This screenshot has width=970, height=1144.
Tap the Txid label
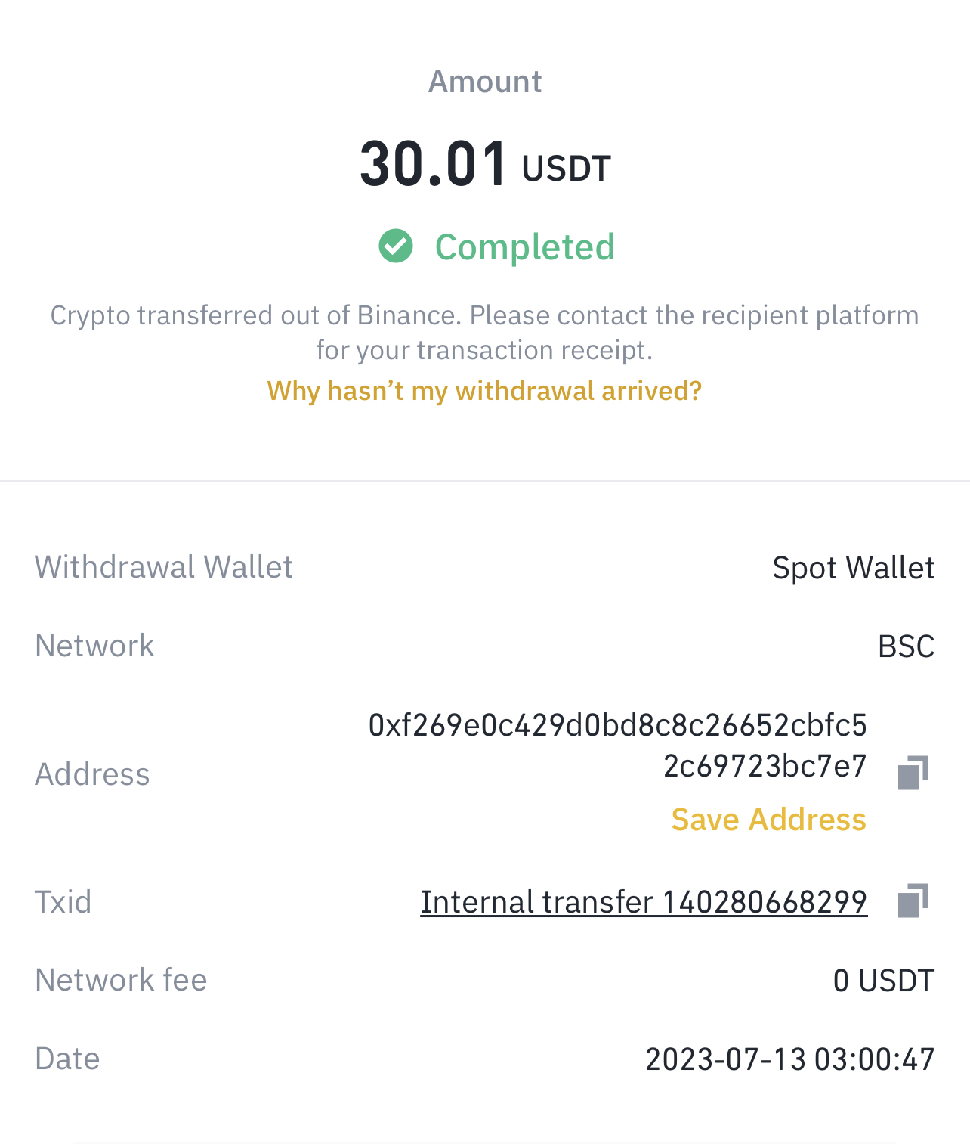click(63, 902)
